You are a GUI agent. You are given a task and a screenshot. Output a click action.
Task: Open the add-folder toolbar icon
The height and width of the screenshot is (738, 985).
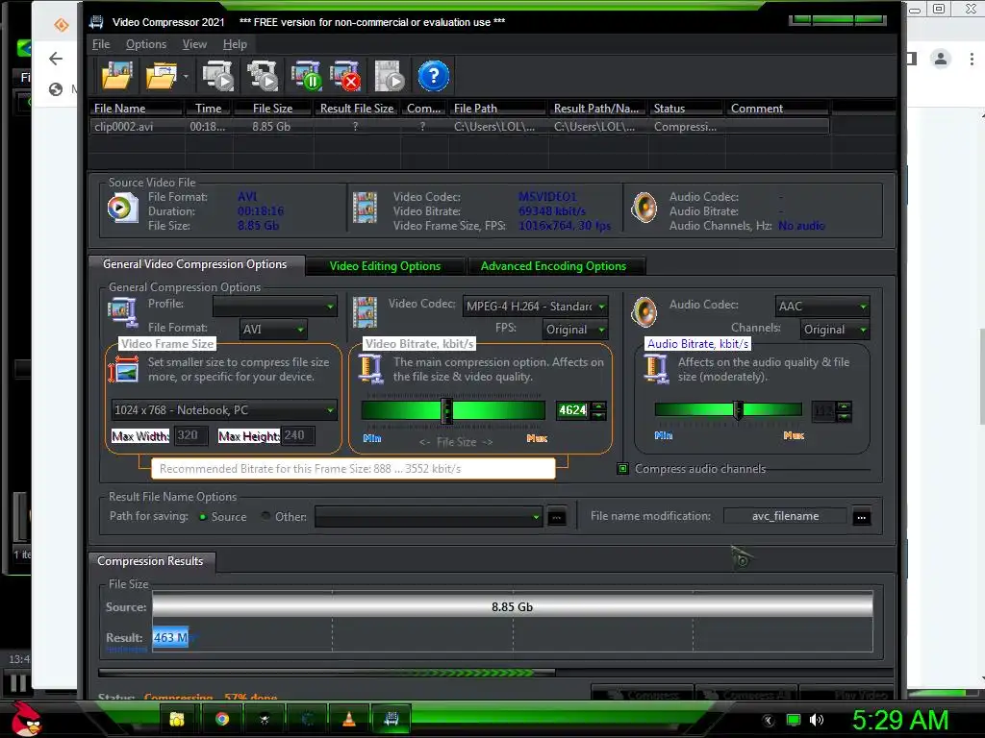(161, 76)
